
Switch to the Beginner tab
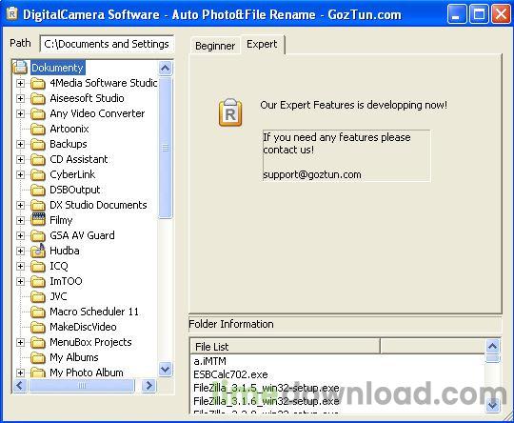tap(215, 46)
